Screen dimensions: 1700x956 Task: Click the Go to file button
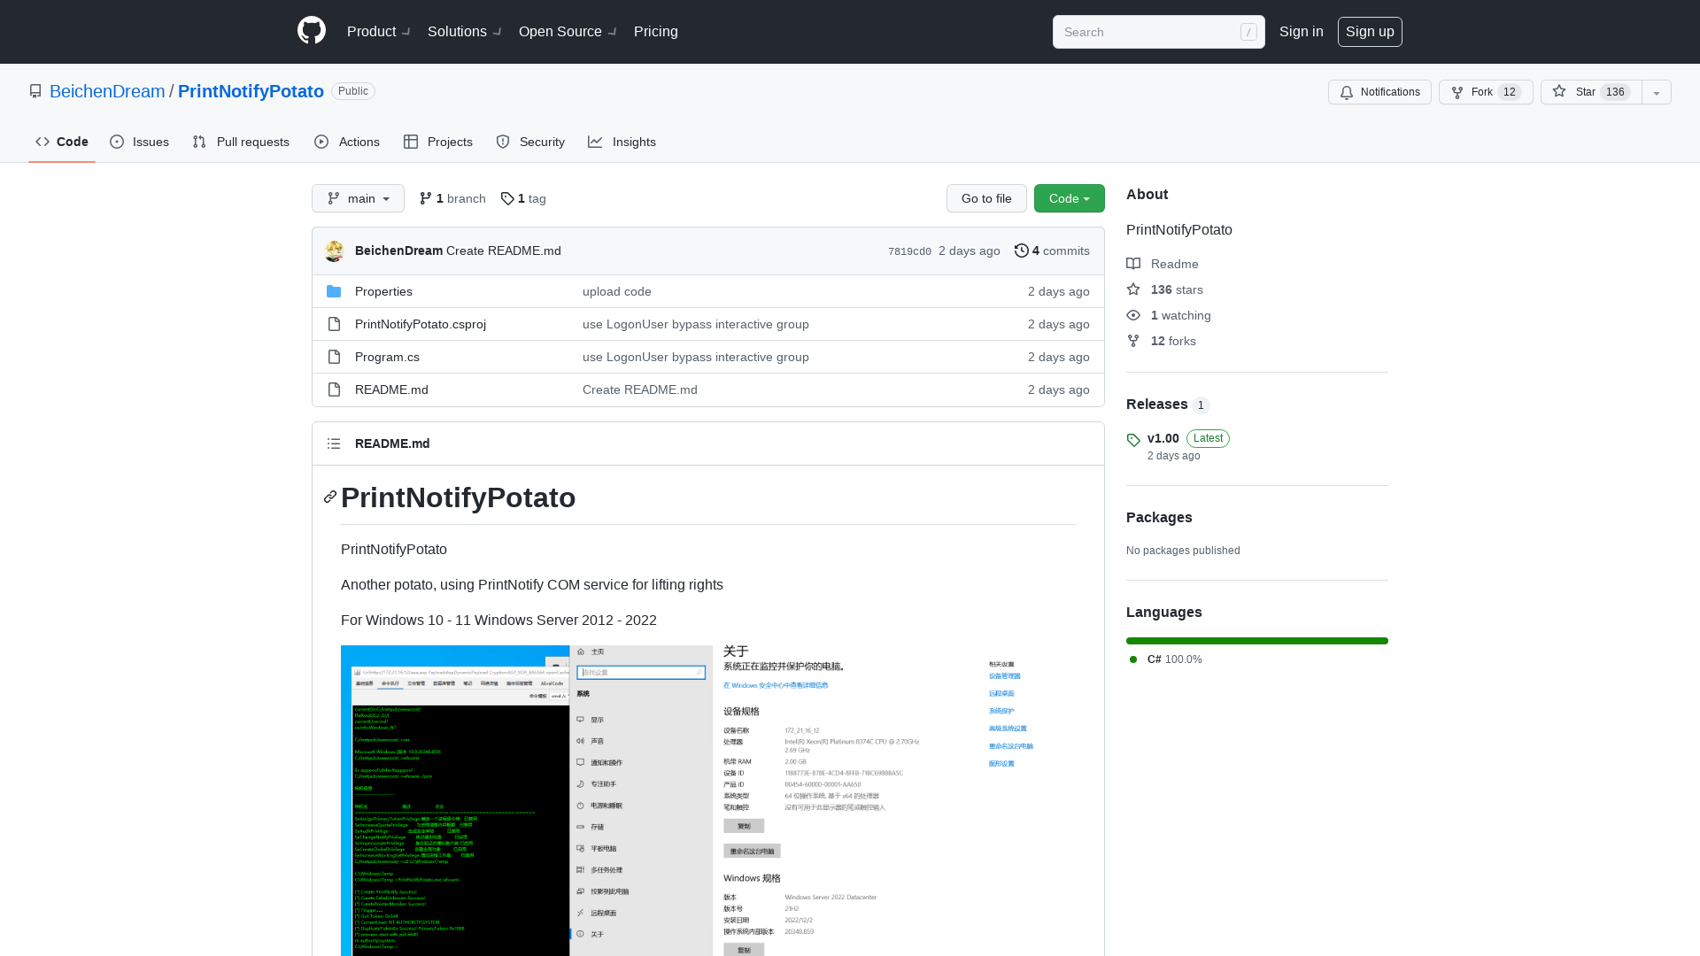tap(986, 198)
